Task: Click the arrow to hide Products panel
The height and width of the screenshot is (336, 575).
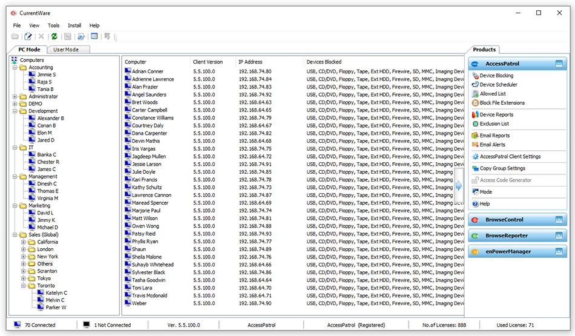Action: click(458, 186)
